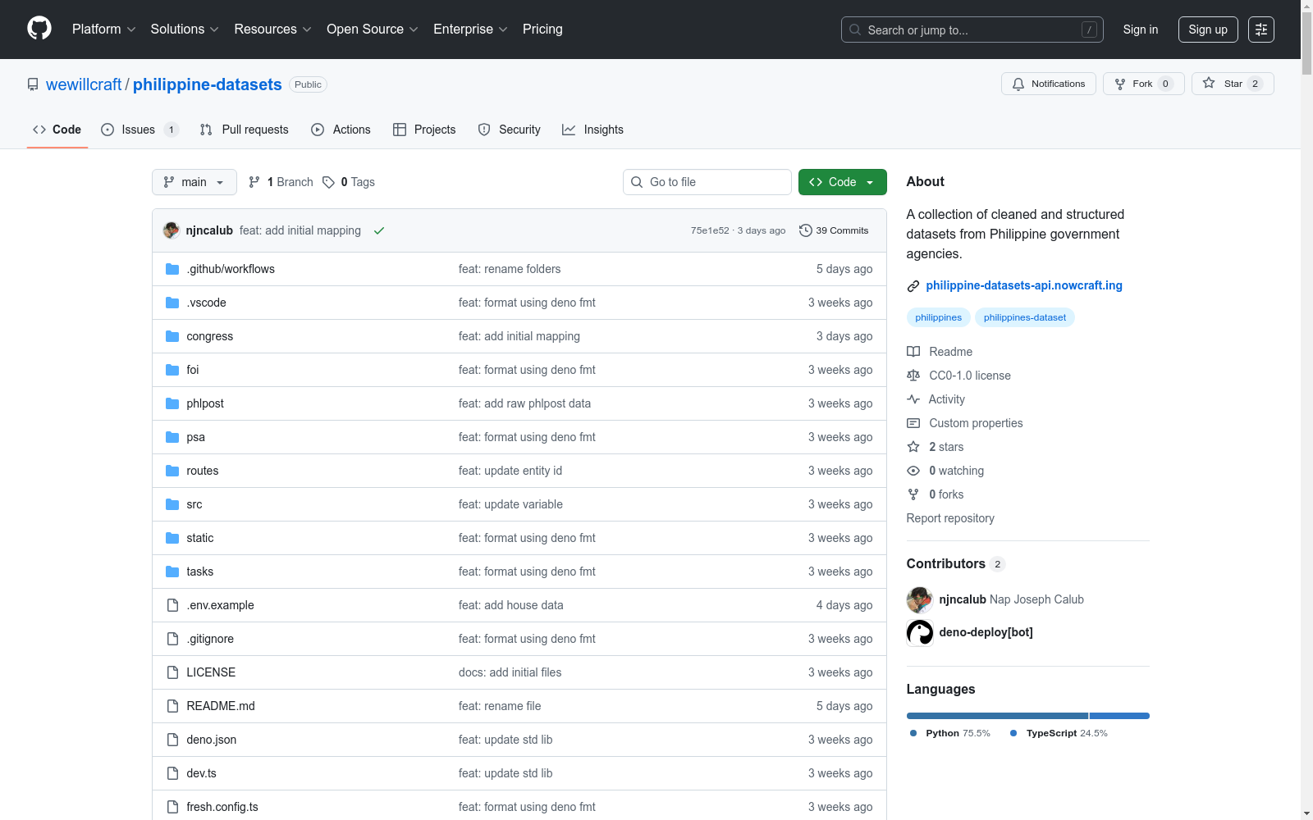Click the GitHub logo icon
The image size is (1313, 820).
[x=39, y=29]
